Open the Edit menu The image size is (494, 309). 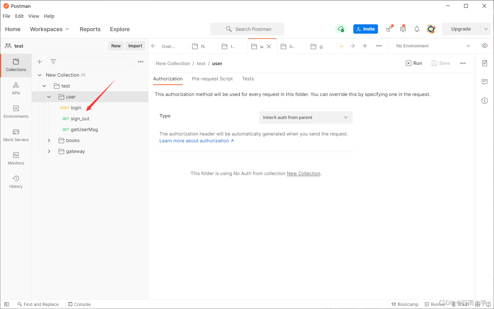tap(19, 16)
